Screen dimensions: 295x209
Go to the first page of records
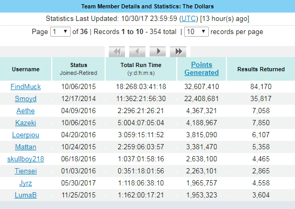(117, 51)
